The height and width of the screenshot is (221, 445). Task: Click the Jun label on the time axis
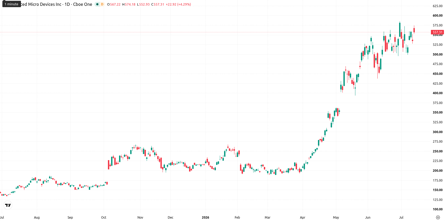point(368,218)
